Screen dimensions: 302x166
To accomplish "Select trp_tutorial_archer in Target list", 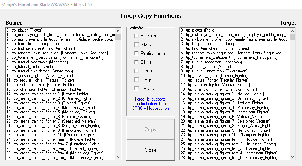I will [x=235, y=67].
